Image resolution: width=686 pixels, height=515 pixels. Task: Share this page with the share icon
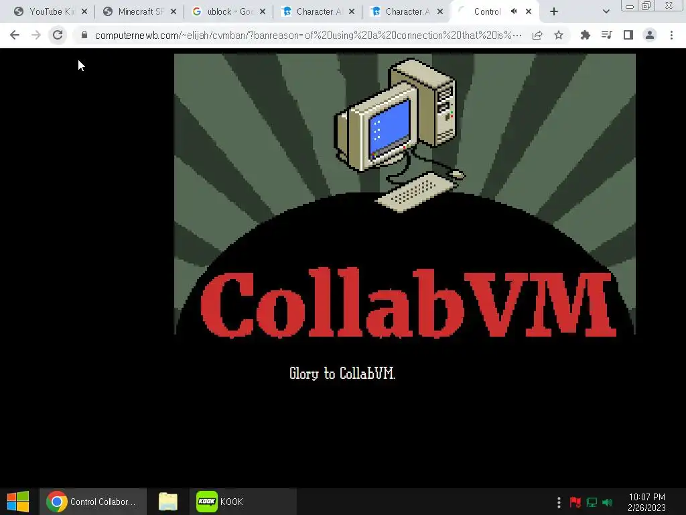point(537,35)
